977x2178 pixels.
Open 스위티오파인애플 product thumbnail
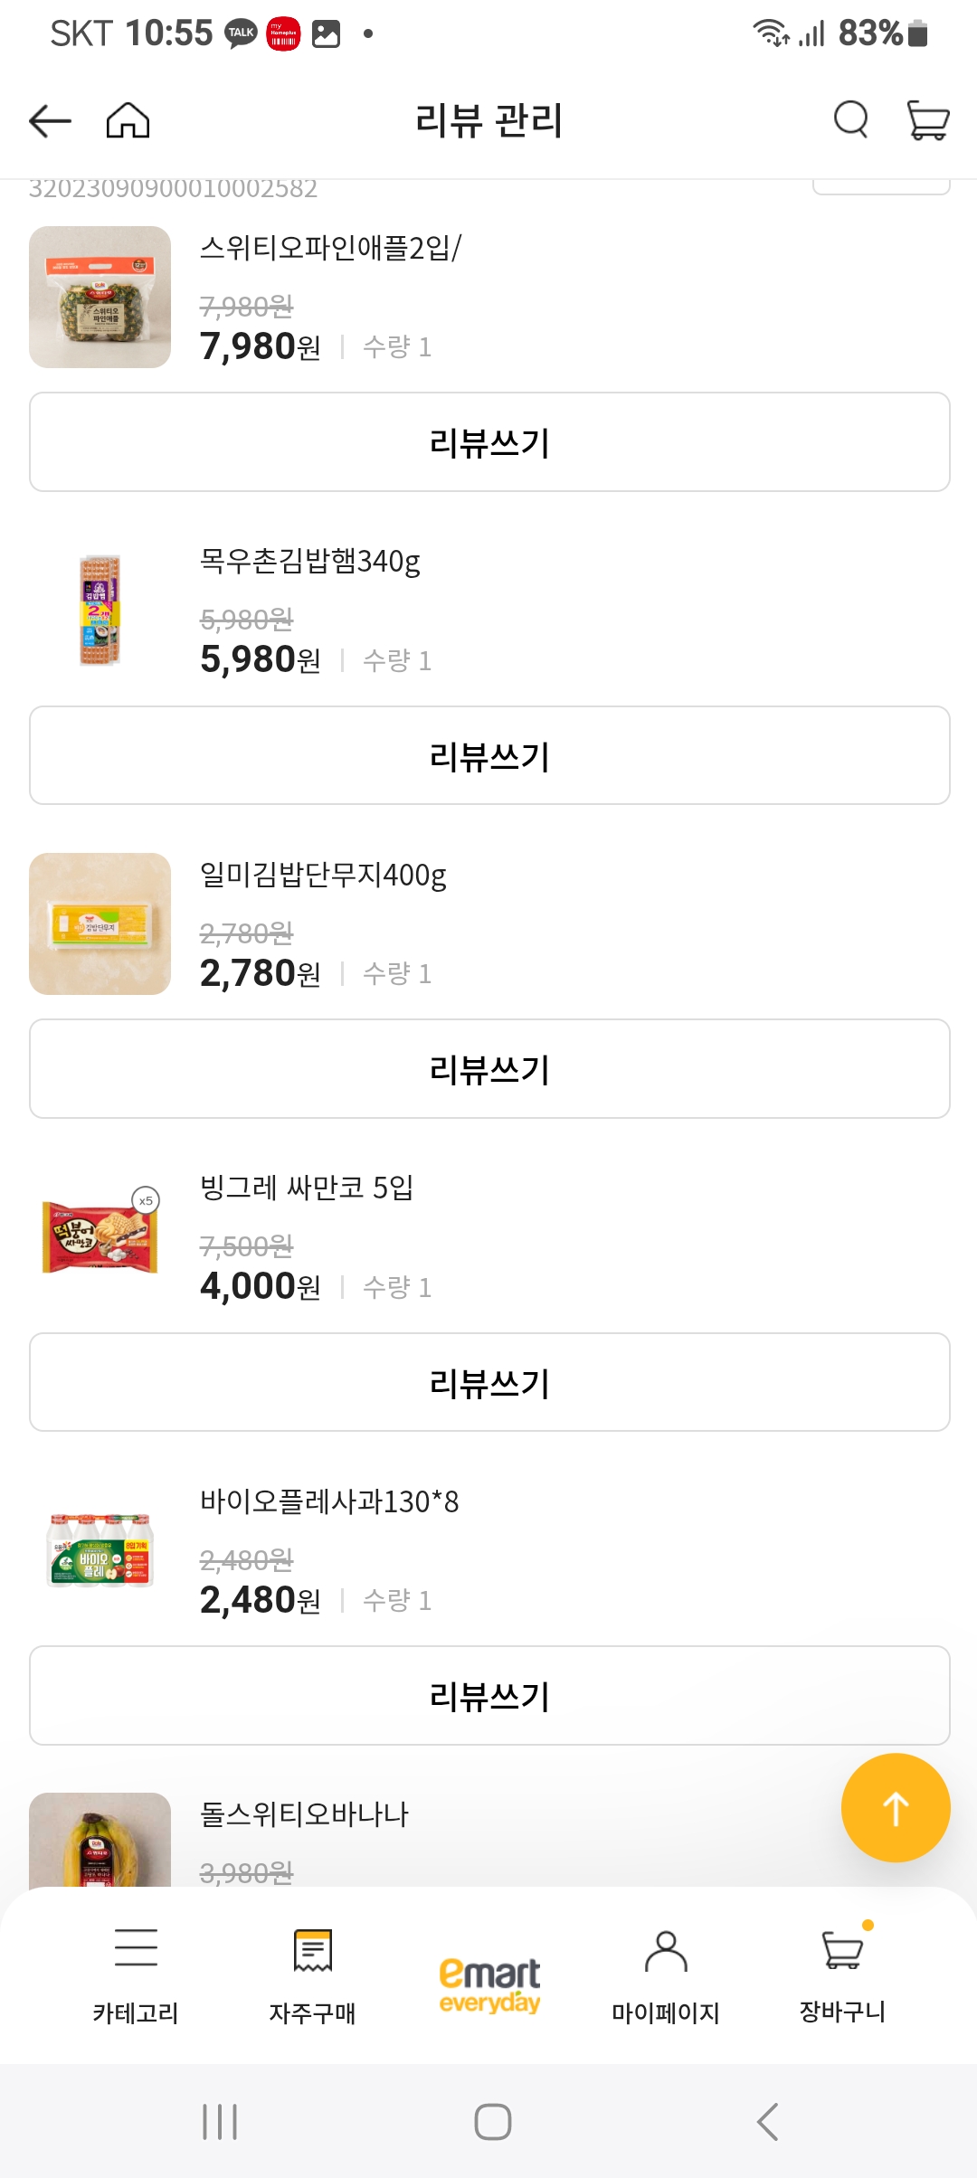tap(100, 297)
